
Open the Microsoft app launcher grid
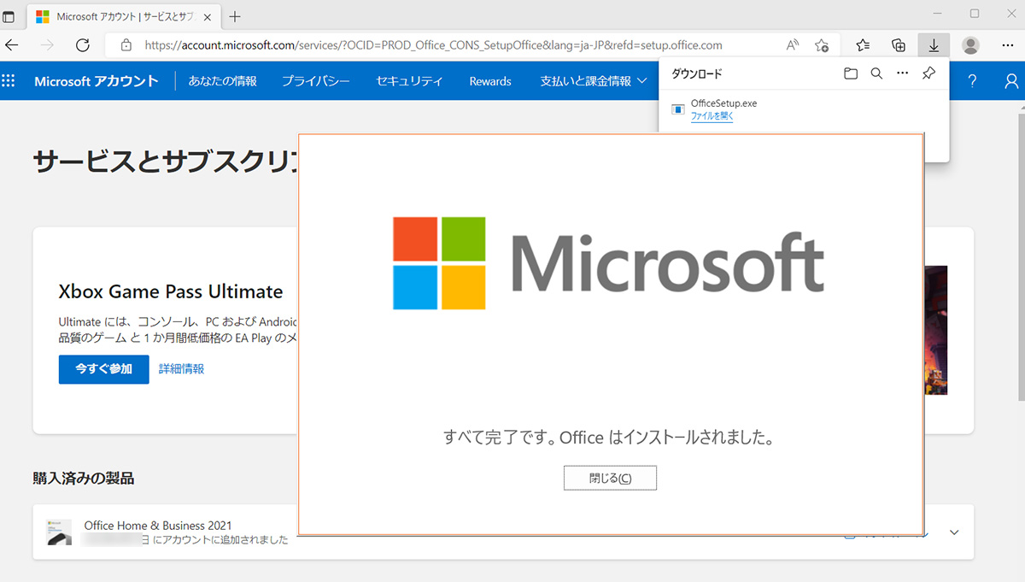pos(9,81)
